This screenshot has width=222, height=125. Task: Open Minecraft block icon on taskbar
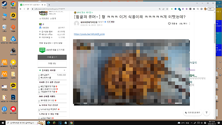(54, 123)
